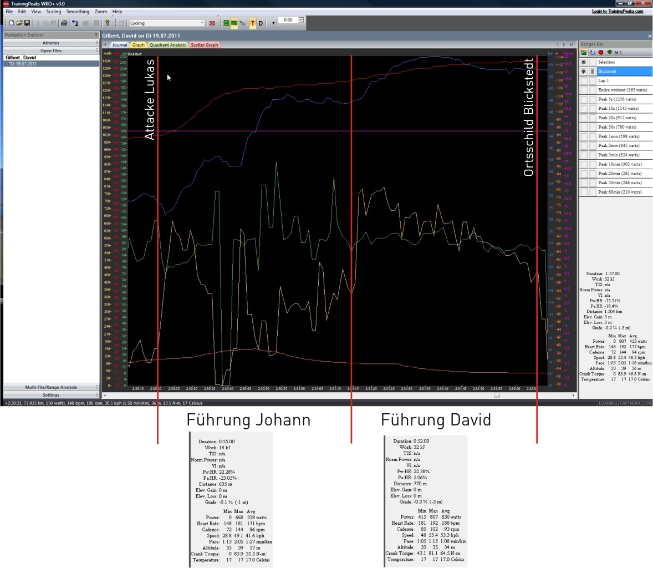Toggle visibility box for Entire workout range
Viewport: 653px width, 568px height.
coord(584,90)
